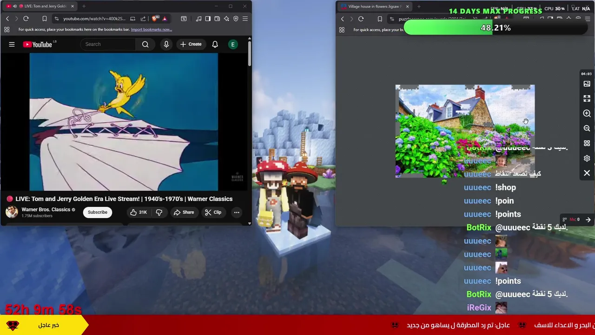
Task: Open Leo AI sparkle icon in YouTube window
Action: tap(226, 19)
